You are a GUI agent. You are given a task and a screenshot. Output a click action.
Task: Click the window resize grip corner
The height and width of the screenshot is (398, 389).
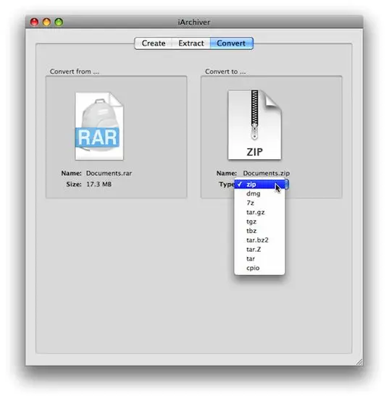[x=359, y=362]
